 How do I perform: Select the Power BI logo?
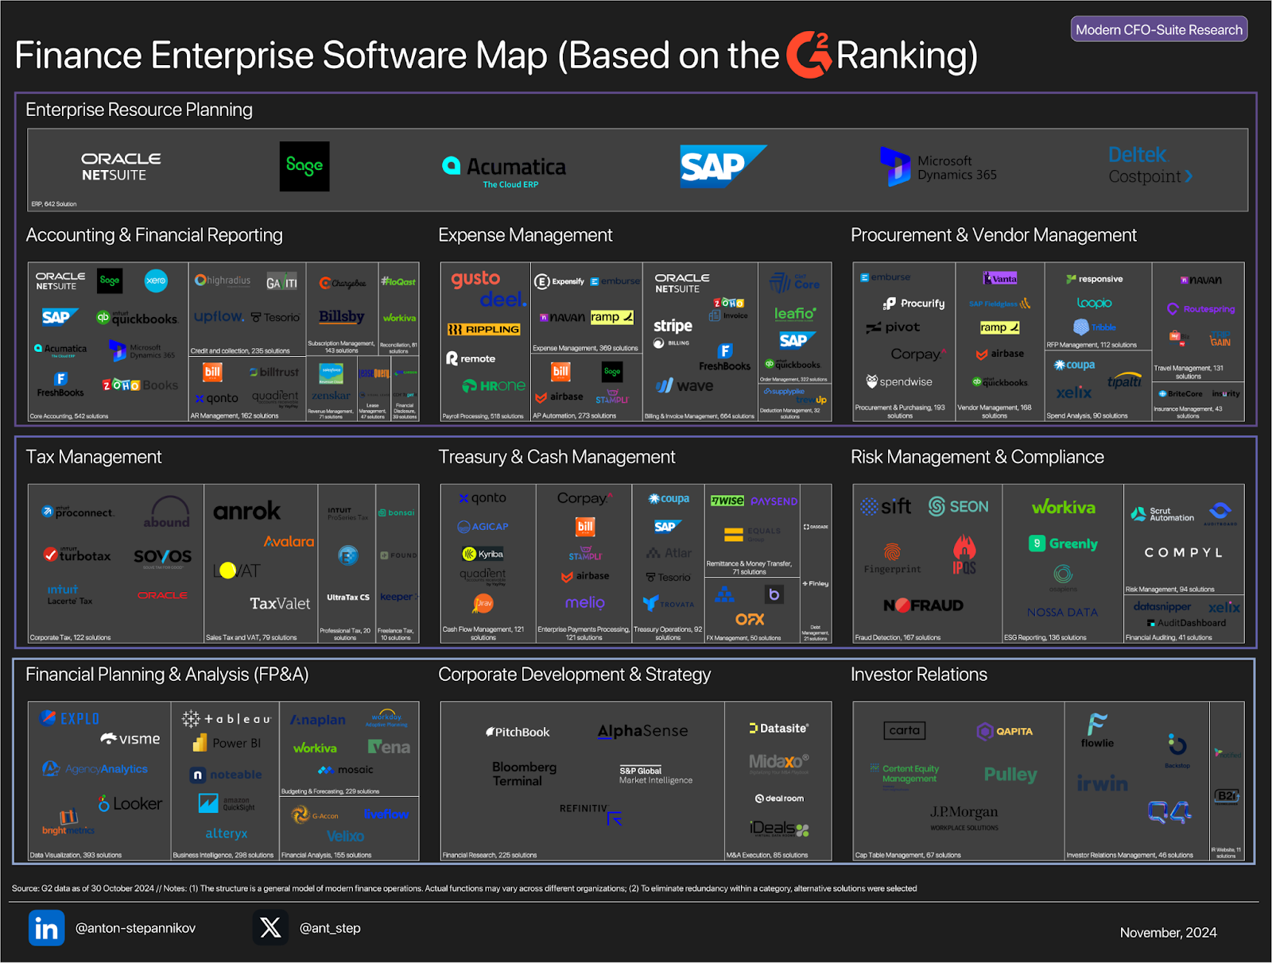coord(227,744)
